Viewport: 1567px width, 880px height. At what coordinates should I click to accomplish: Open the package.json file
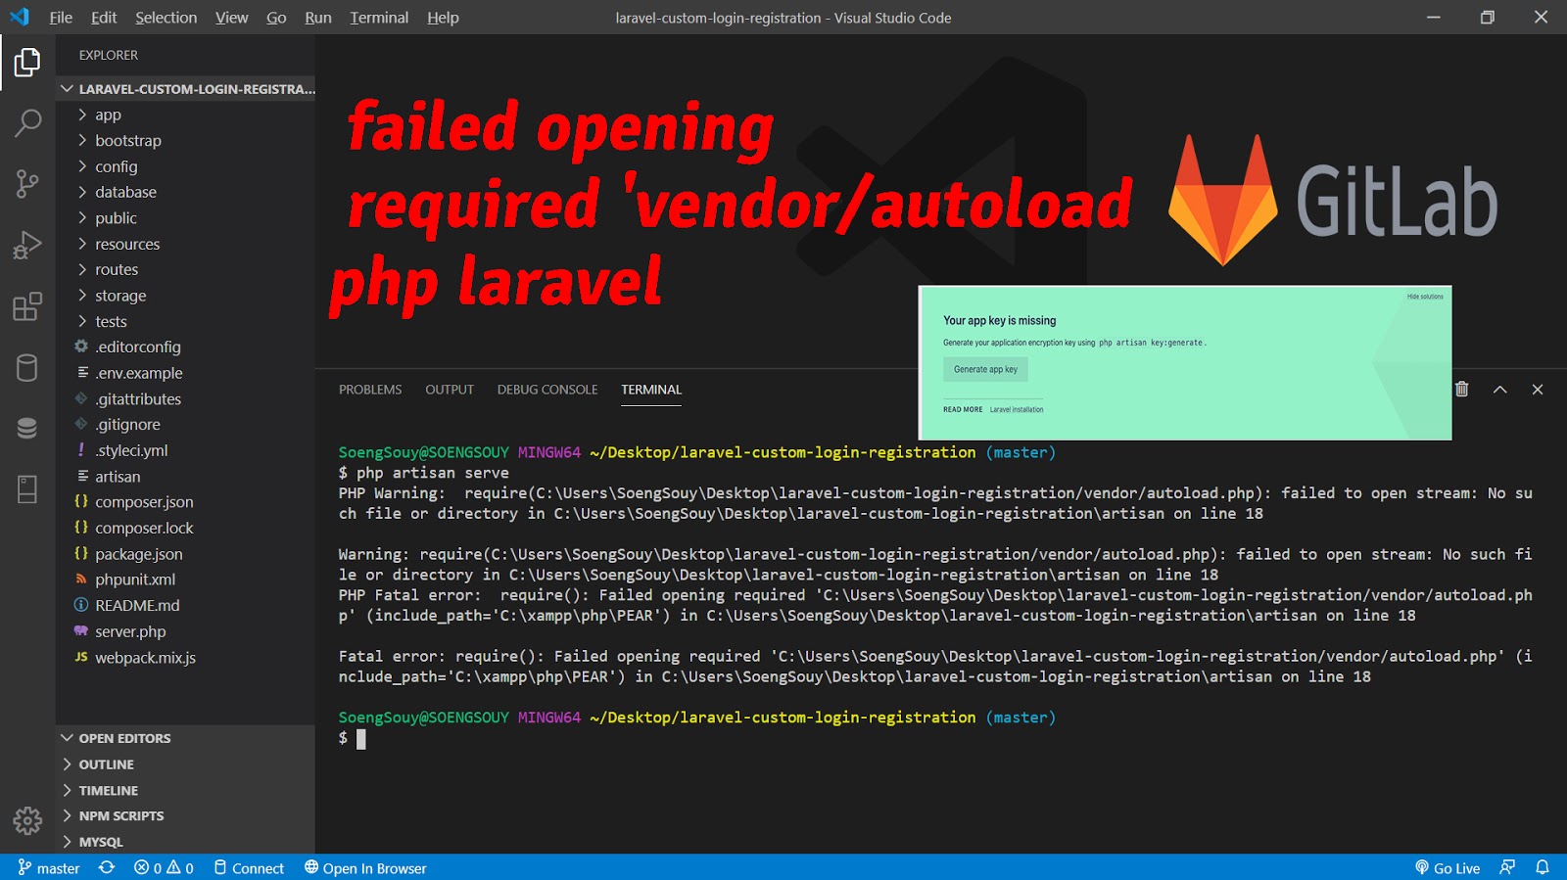(x=186, y=554)
